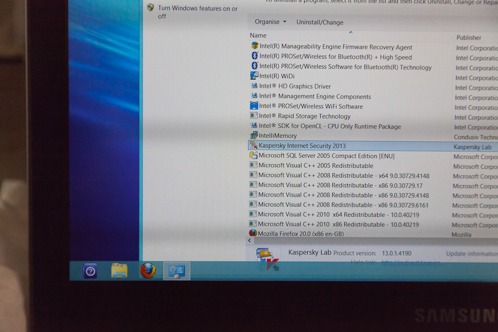Select Visual C++ 2010 x86 Redistributable - 10.0.40219
The image size is (498, 332).
click(338, 224)
